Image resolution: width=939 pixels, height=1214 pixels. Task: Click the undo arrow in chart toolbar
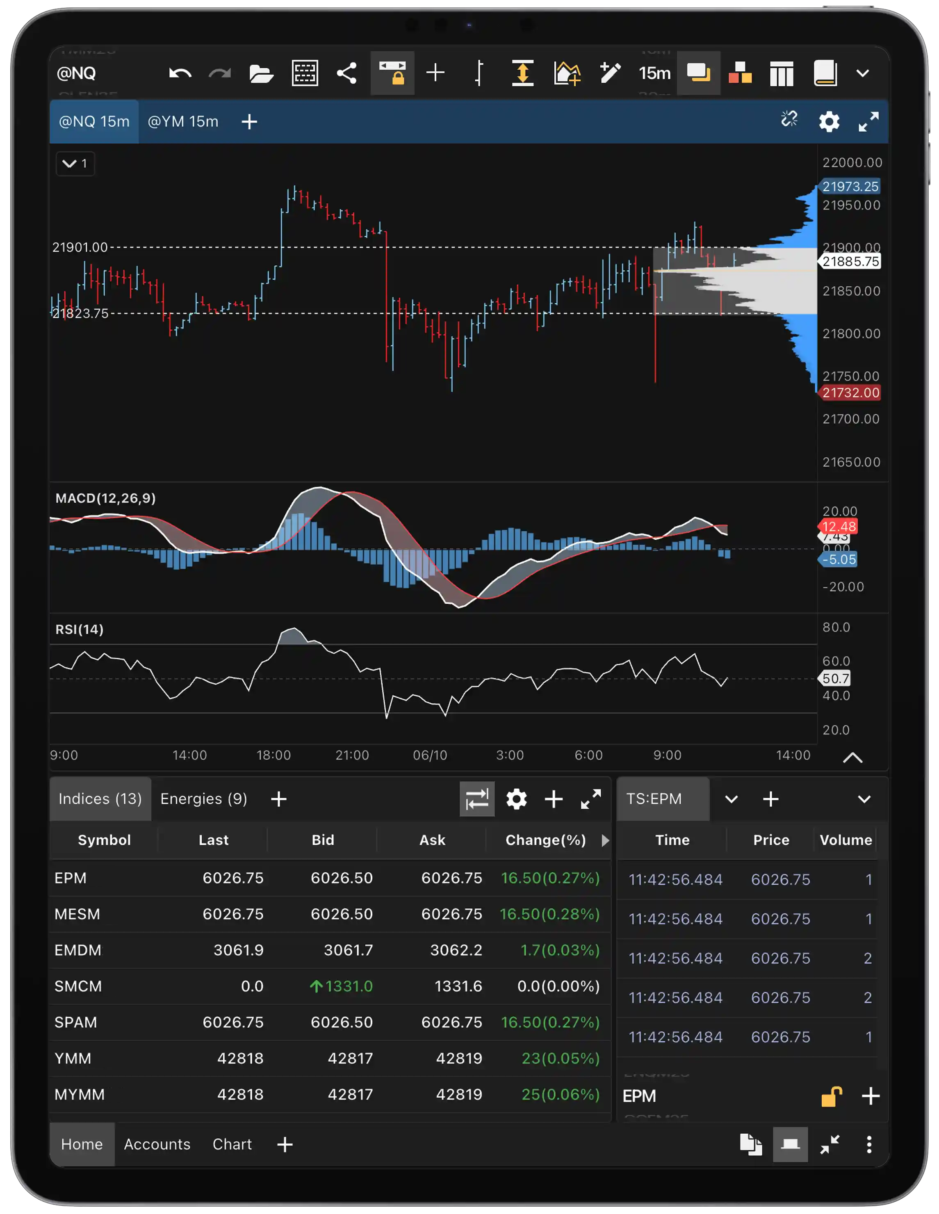click(180, 73)
